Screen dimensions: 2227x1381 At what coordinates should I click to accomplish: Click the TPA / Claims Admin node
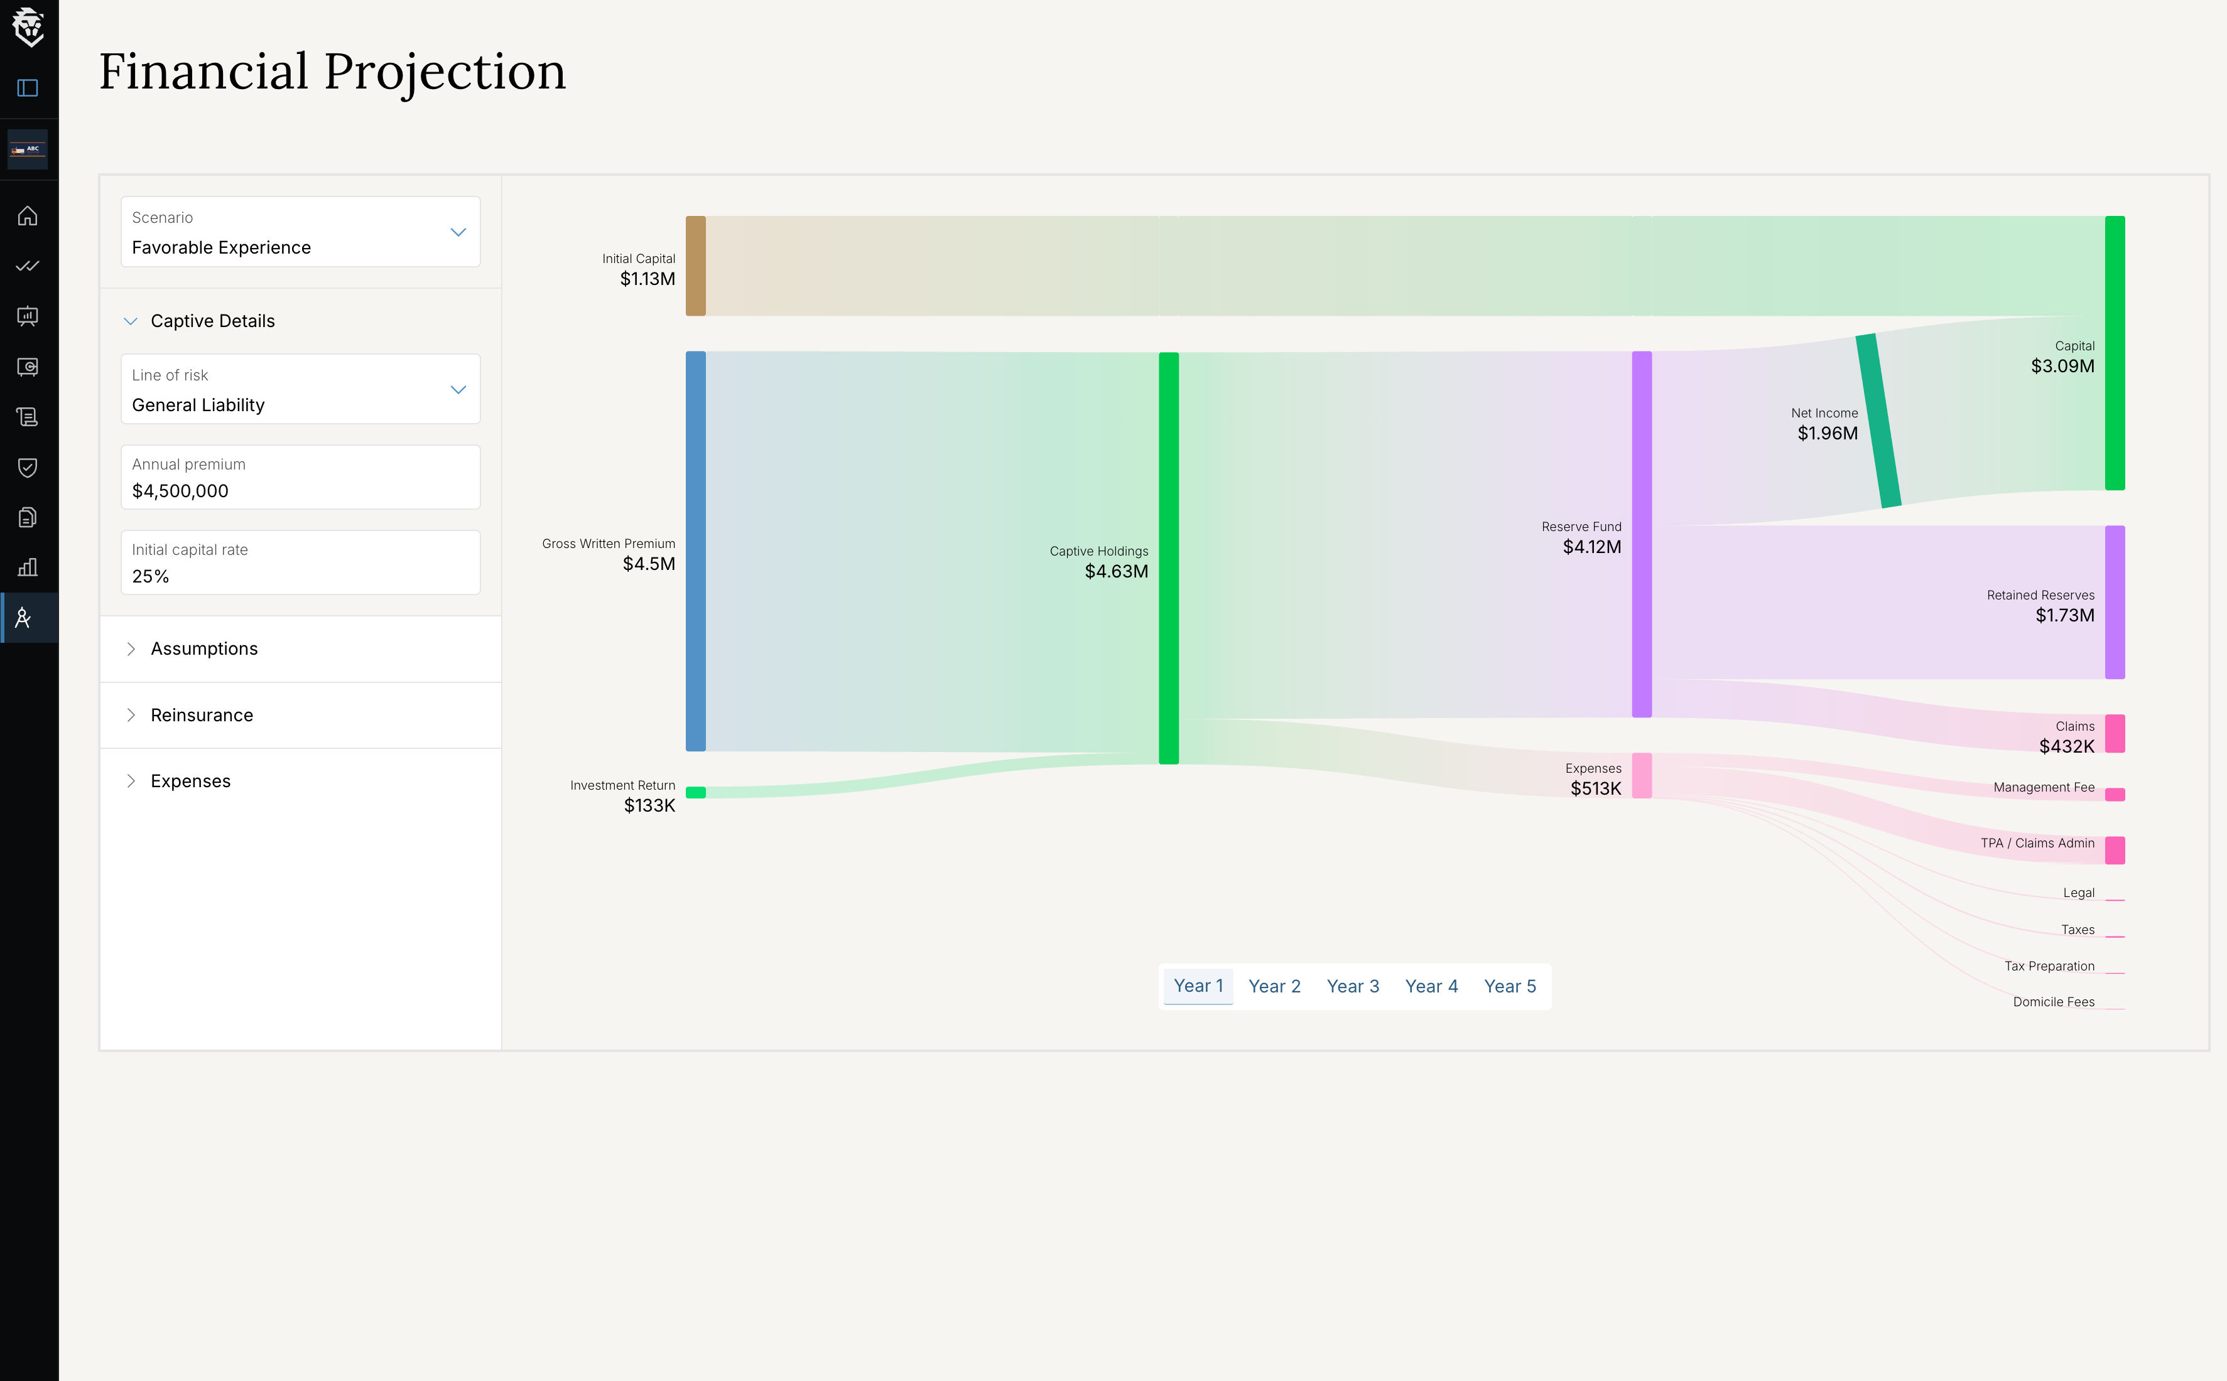pyautogui.click(x=2115, y=851)
